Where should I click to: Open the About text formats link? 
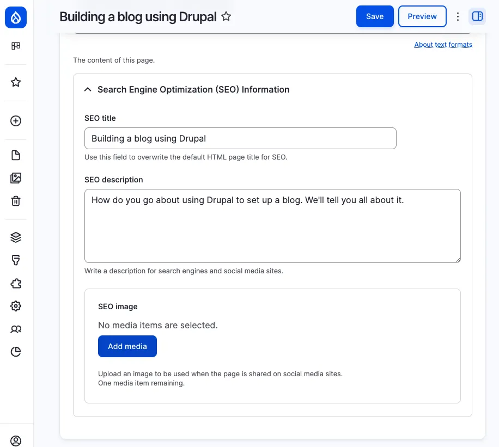(443, 44)
